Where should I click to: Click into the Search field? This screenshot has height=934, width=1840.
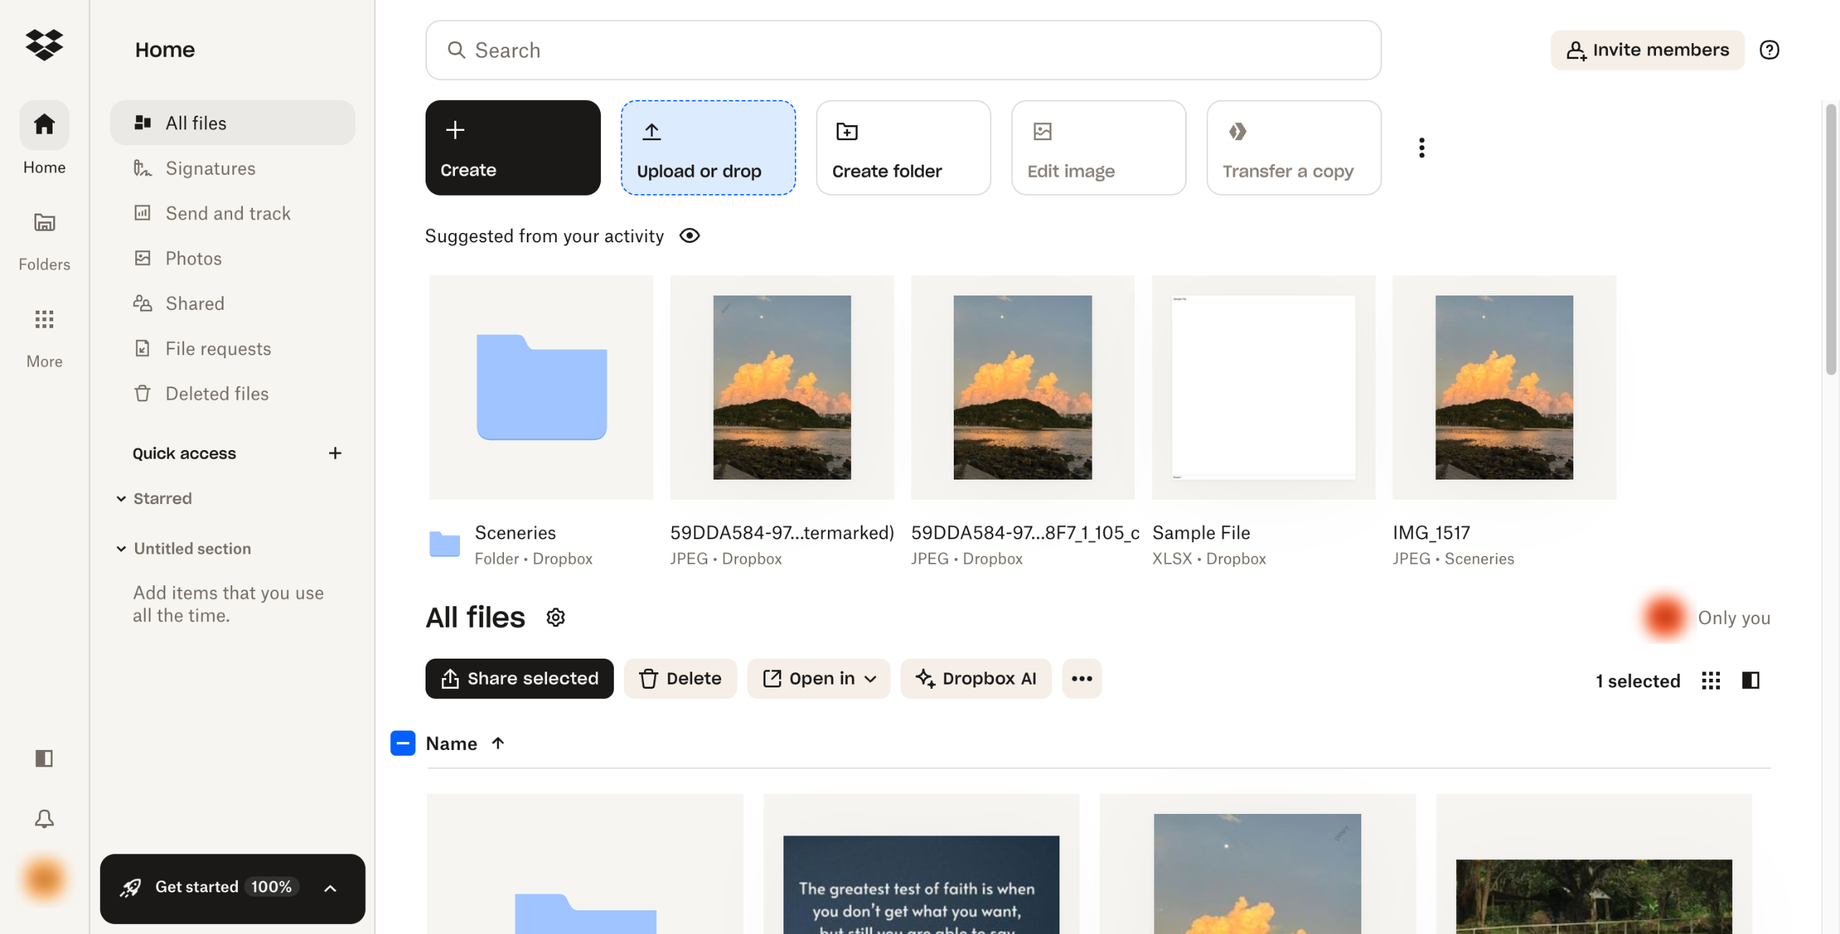pyautogui.click(x=903, y=50)
